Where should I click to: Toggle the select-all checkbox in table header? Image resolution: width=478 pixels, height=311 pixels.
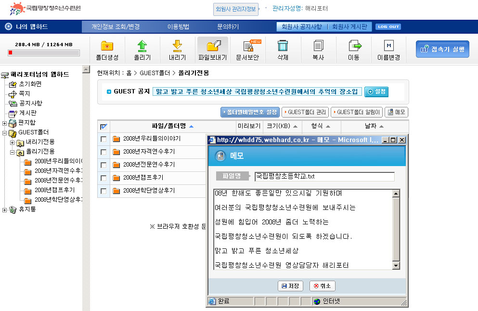pos(103,127)
